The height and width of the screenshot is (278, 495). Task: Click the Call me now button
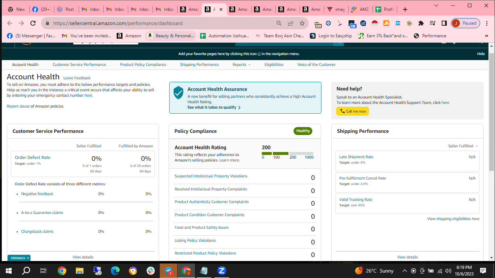353,111
